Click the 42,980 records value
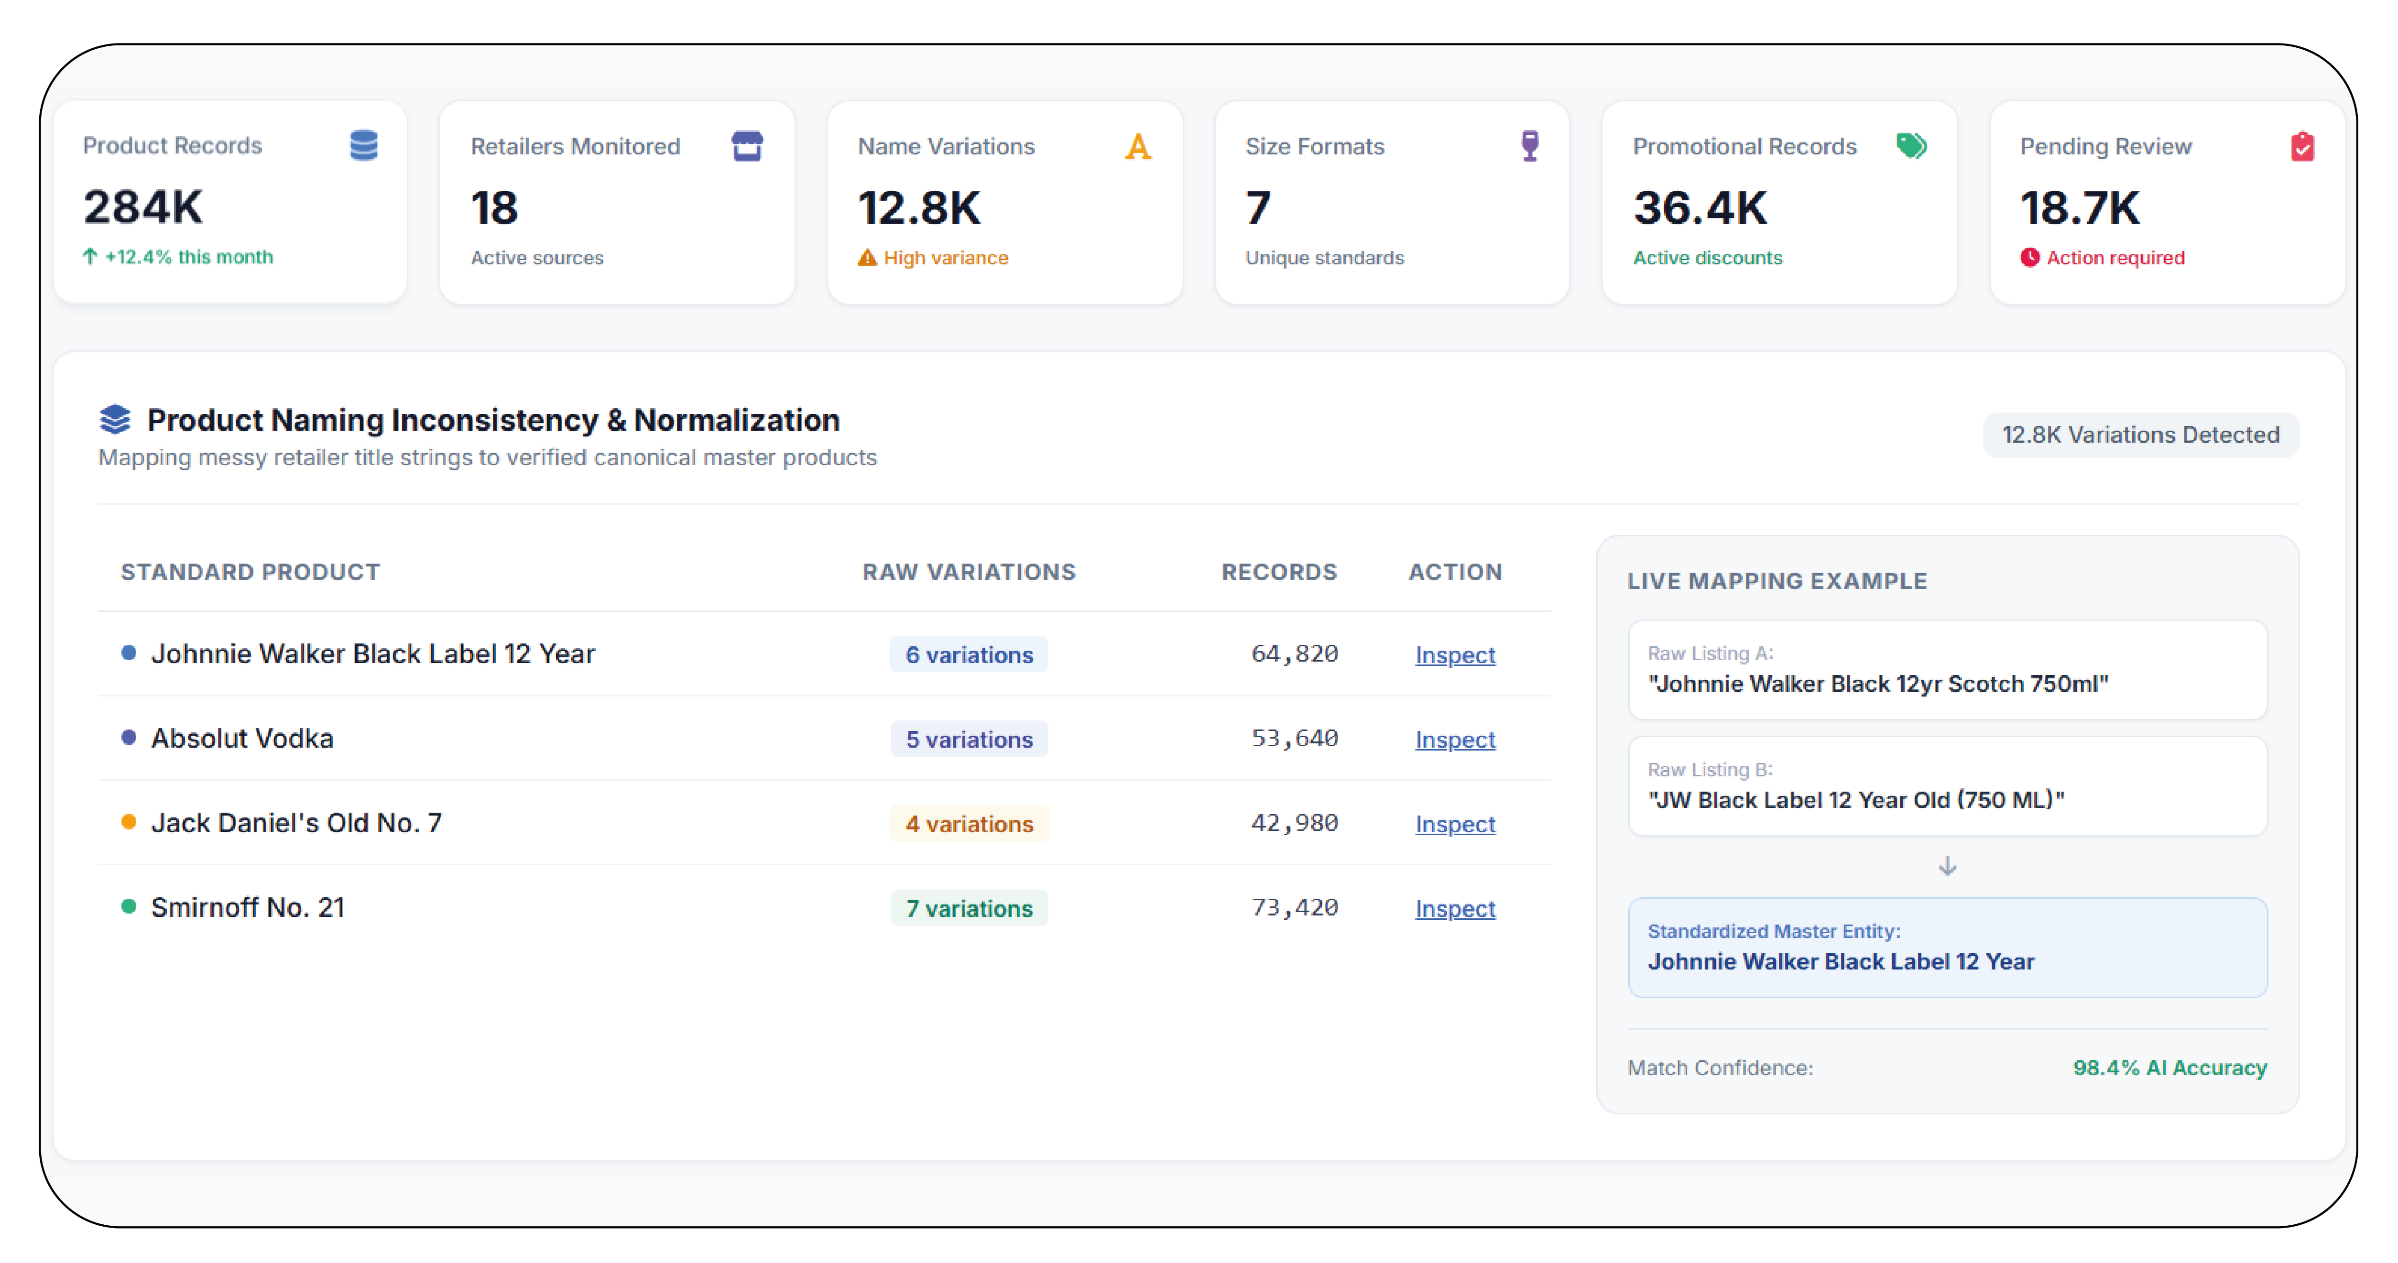This screenshot has height=1263, width=2398. click(1295, 823)
